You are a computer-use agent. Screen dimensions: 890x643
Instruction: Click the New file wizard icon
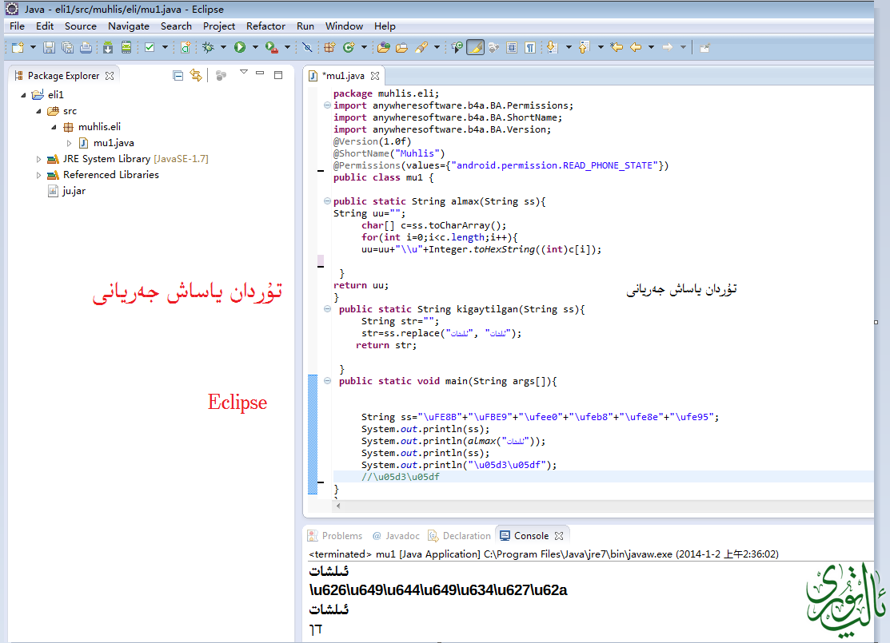(x=18, y=48)
